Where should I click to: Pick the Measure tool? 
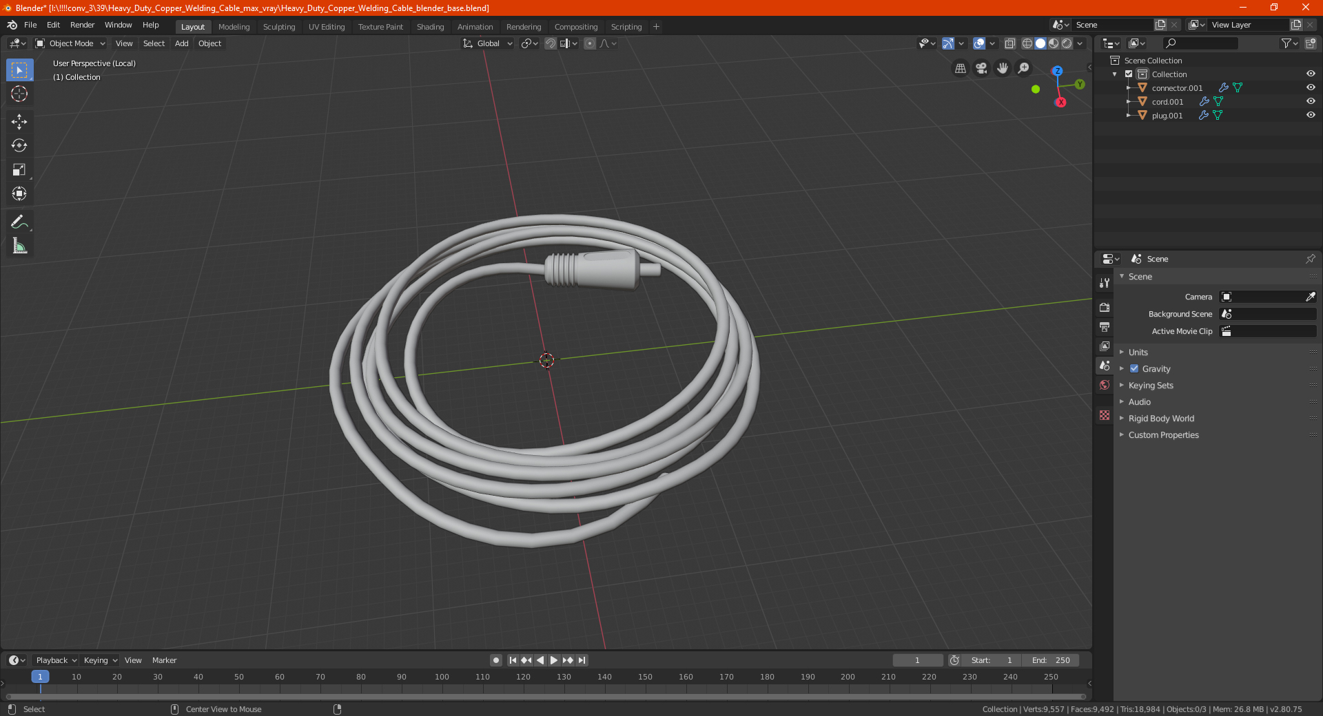19,246
